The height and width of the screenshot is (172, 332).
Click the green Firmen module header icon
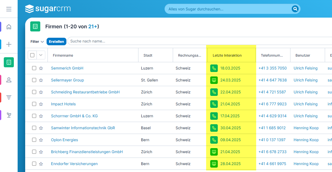35,26
